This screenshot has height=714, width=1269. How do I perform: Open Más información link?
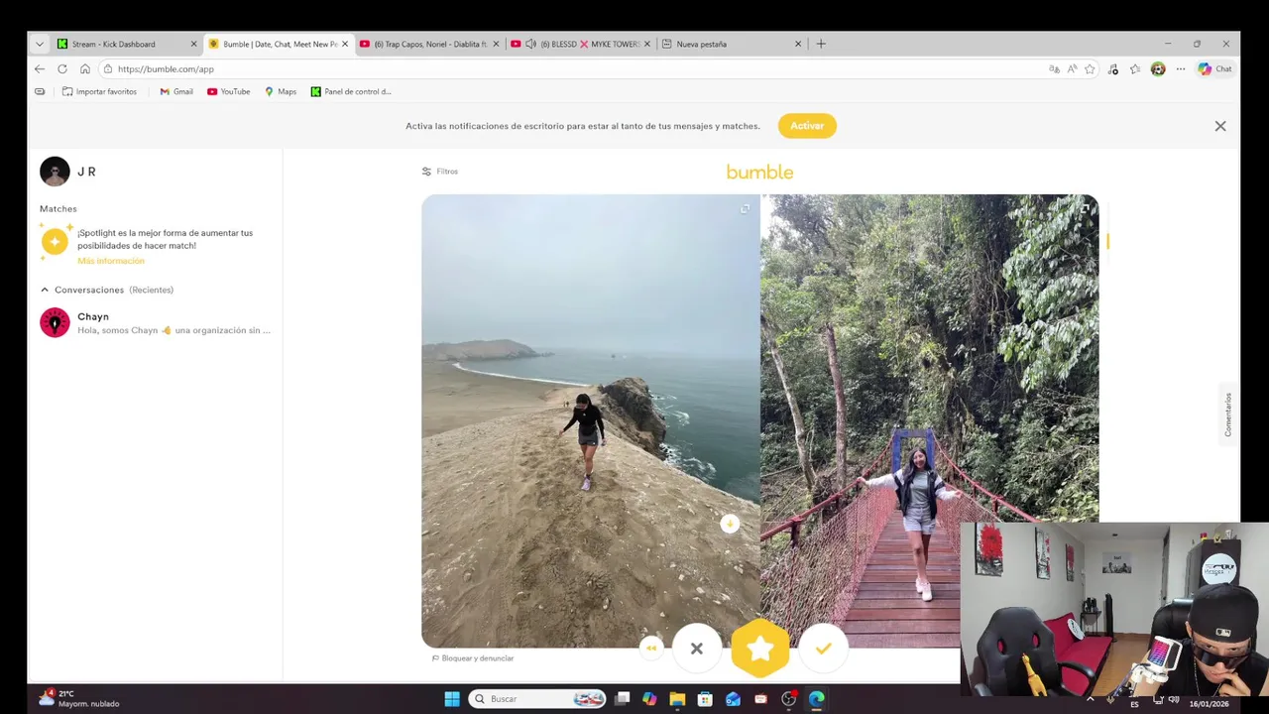111,261
